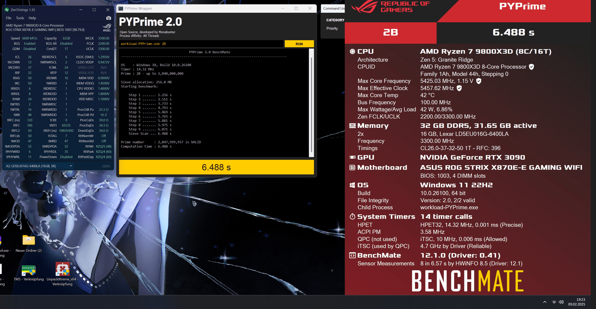596x309 pixels.
Task: Open the Tools menu in ZenTimings
Action: pos(20,18)
